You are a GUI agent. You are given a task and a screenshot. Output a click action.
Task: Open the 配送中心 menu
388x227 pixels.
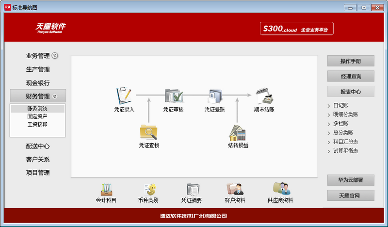click(x=38, y=146)
